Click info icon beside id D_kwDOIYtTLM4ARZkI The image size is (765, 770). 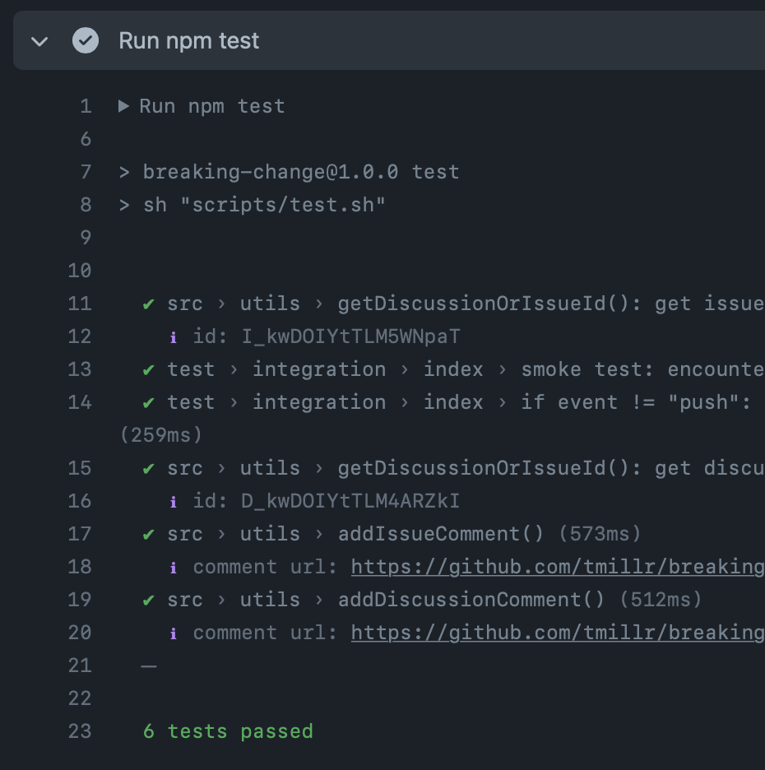(x=173, y=502)
